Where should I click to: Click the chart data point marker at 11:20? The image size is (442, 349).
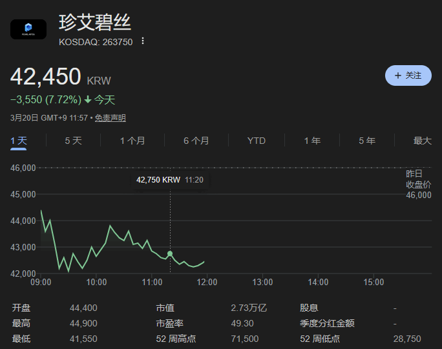(x=170, y=254)
